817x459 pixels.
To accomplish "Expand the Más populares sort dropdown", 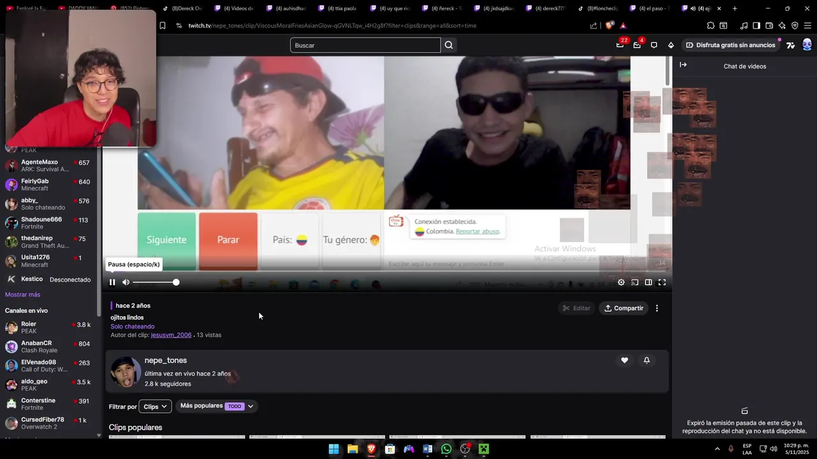I will (x=217, y=406).
